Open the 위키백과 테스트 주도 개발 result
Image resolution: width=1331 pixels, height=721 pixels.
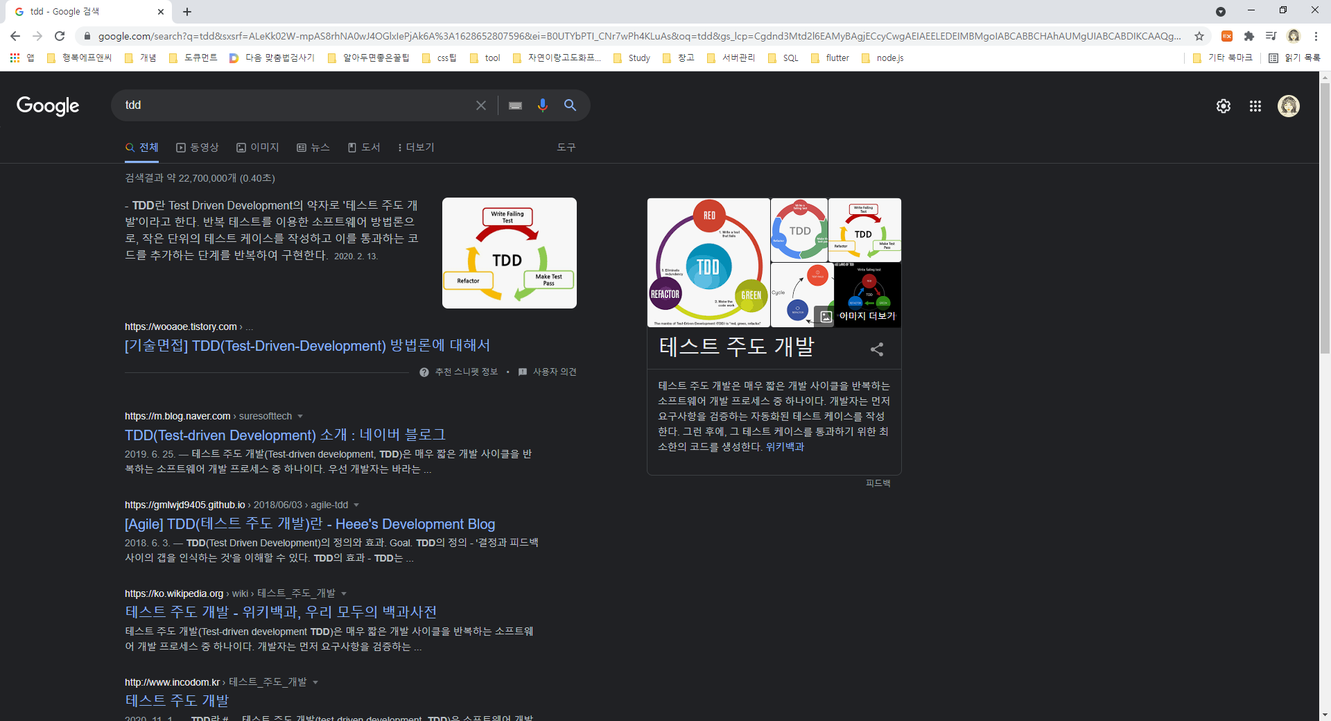(281, 612)
